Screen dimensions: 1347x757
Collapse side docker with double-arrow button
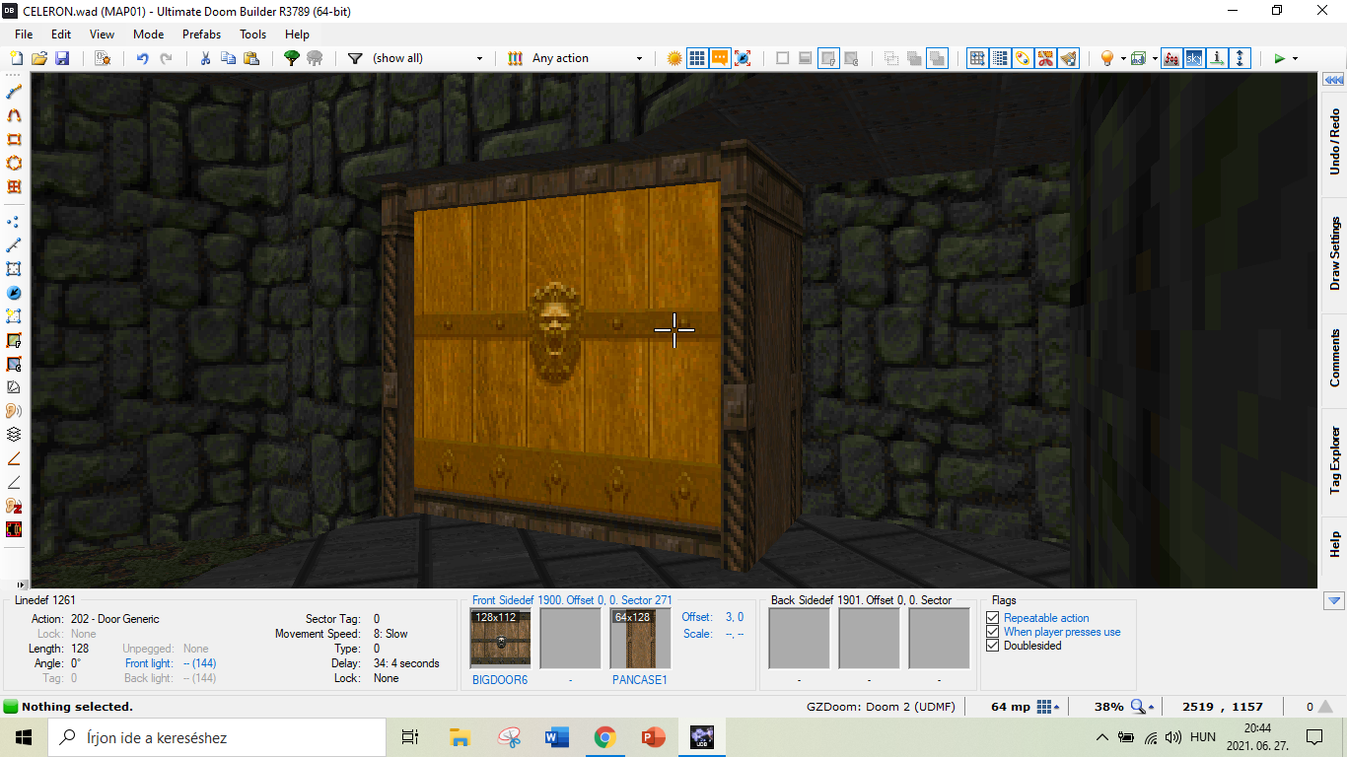[x=1334, y=80]
